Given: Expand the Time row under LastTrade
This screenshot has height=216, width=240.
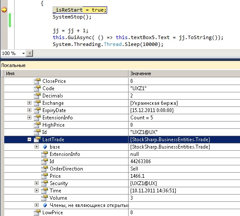Looking at the screenshot, I should (x=36, y=191).
